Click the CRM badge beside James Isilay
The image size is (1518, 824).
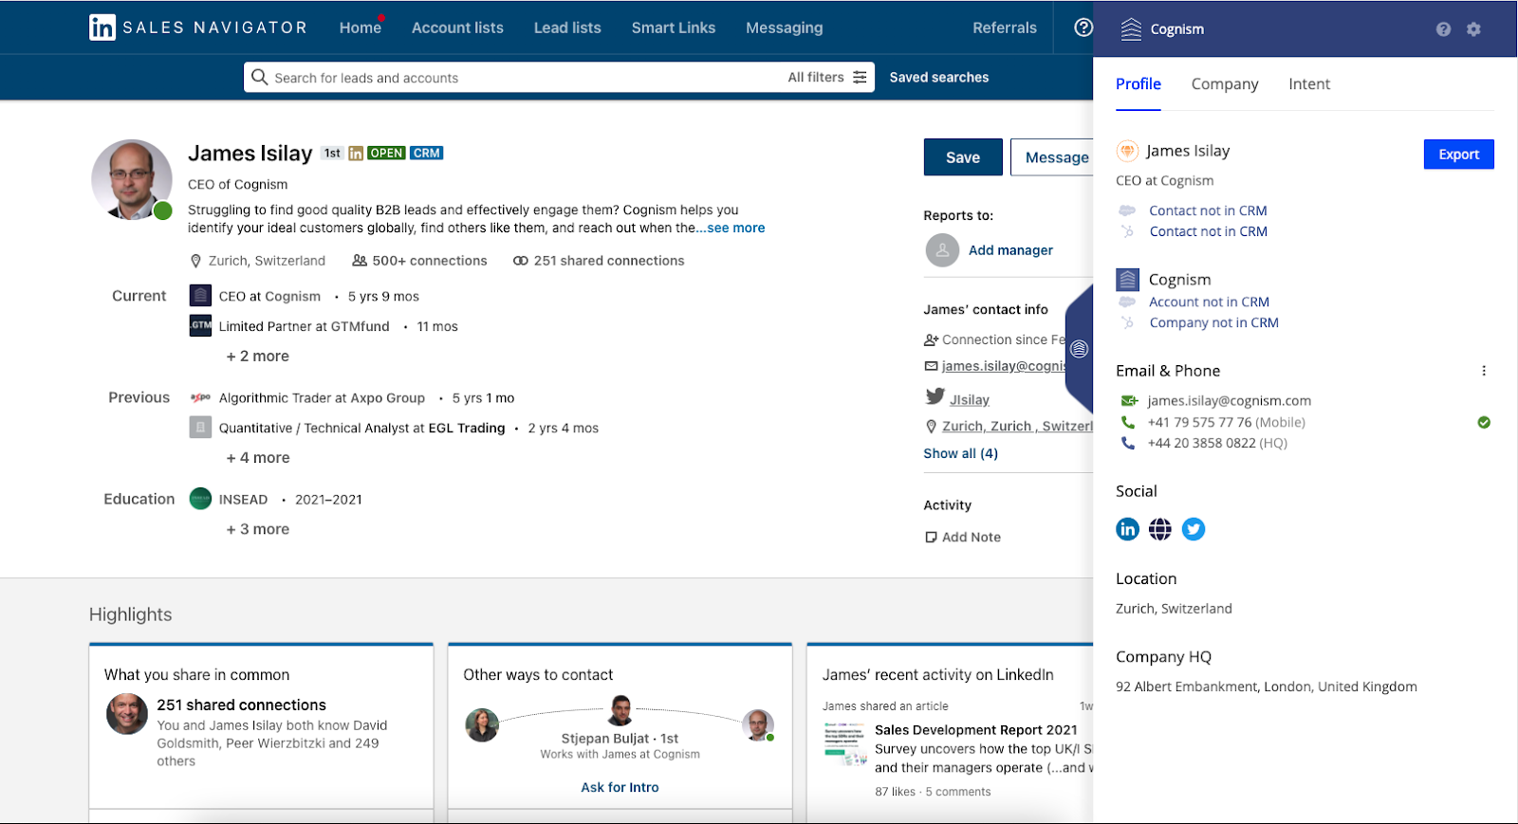pyautogui.click(x=427, y=154)
